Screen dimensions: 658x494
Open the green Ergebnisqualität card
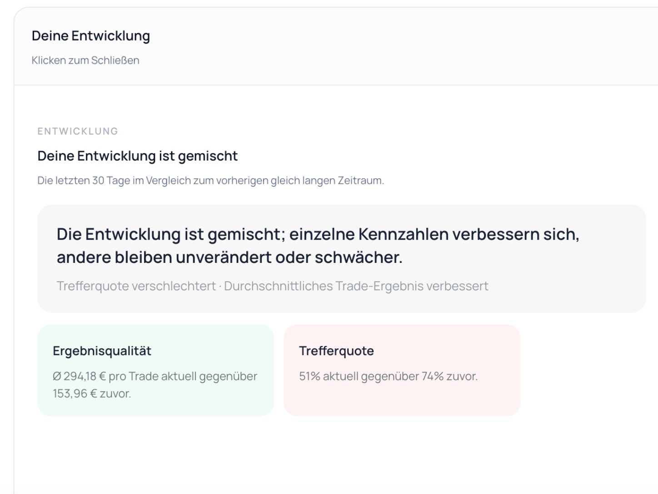click(156, 370)
